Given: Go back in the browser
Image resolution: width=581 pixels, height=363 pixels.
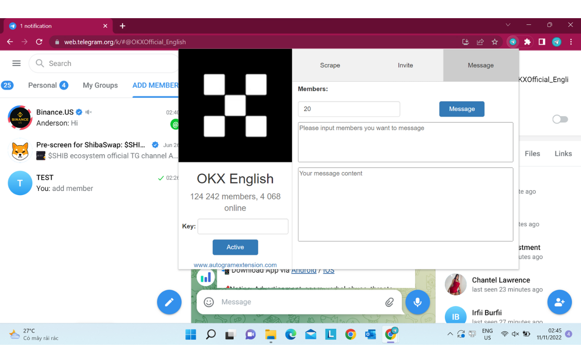Looking at the screenshot, I should pos(10,42).
